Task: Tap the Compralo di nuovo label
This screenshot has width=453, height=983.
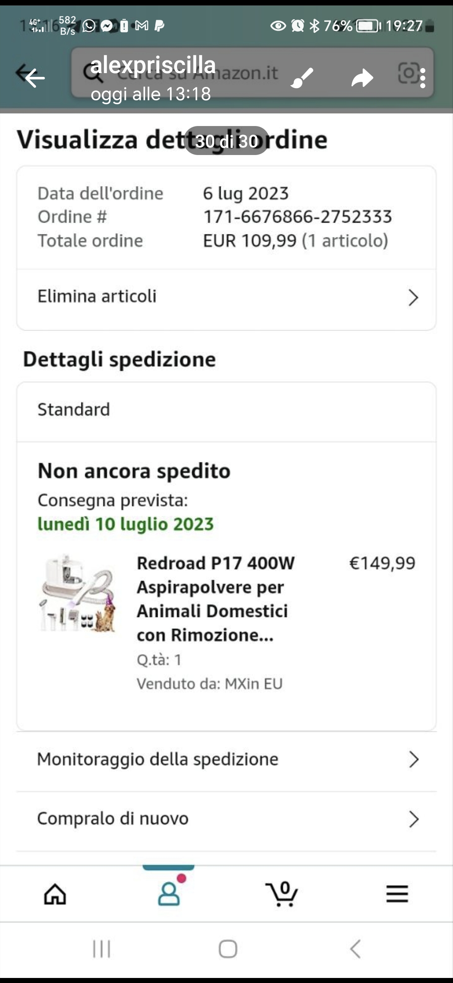Action: [113, 818]
